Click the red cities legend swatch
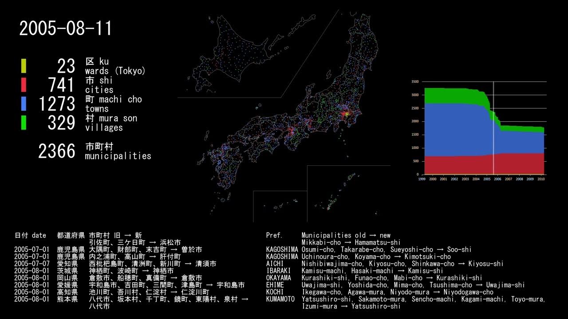568x319 pixels. tap(24, 85)
